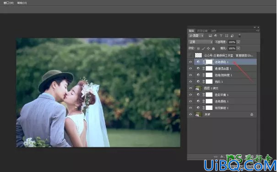Hide the 色相/饱和度 1 layer
277x172 pixels.
pyautogui.click(x=190, y=75)
